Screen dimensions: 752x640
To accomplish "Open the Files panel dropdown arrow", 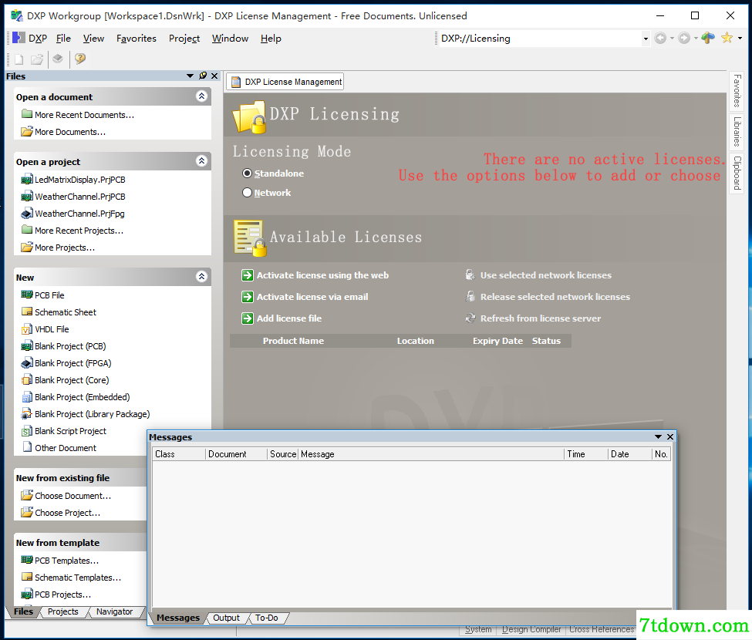I will [x=190, y=76].
